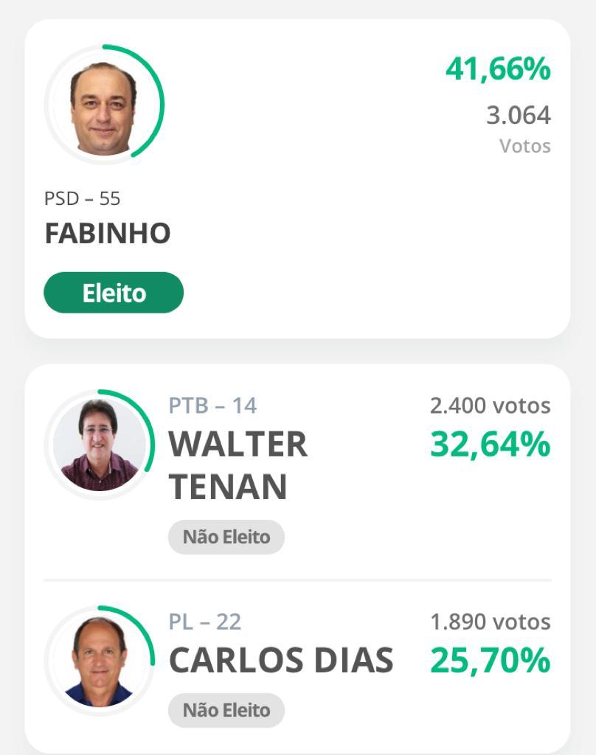Click the Votos label under 3.064
596x755 pixels.
click(524, 146)
